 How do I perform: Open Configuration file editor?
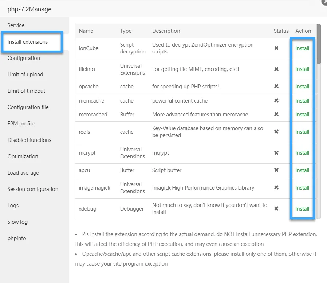28,107
